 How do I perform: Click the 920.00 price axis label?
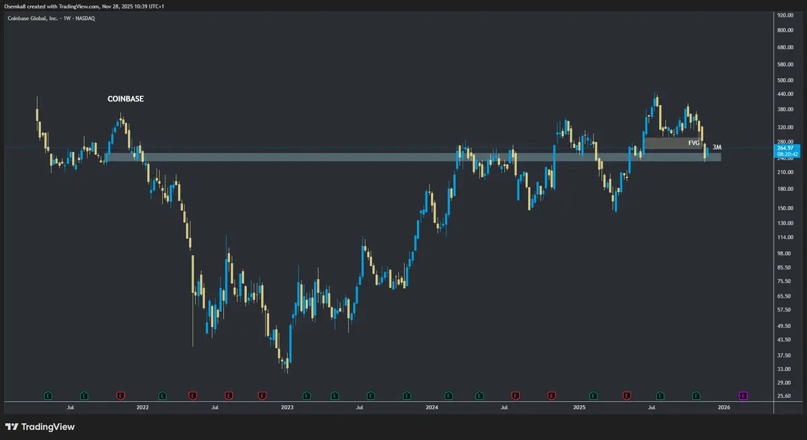(x=786, y=14)
